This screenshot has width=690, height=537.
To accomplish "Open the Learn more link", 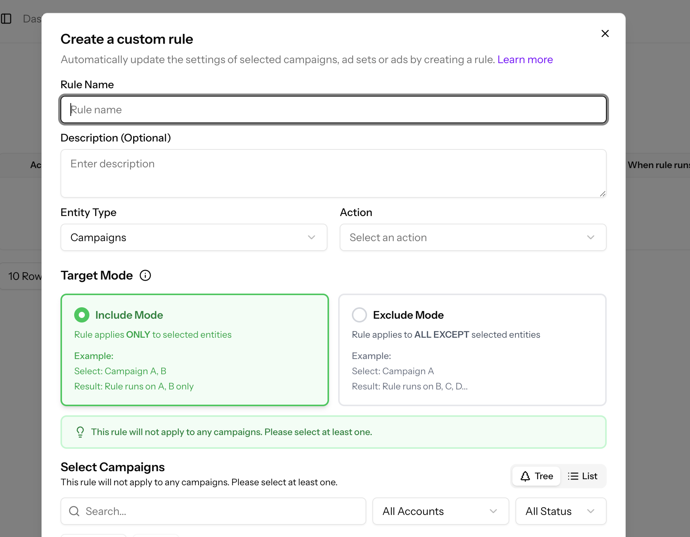I will (525, 59).
